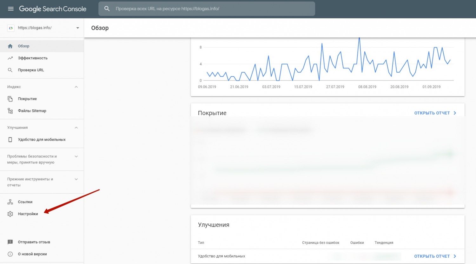The image size is (476, 264).
Task: Click the Покрытие pages icon
Action: coord(10,99)
